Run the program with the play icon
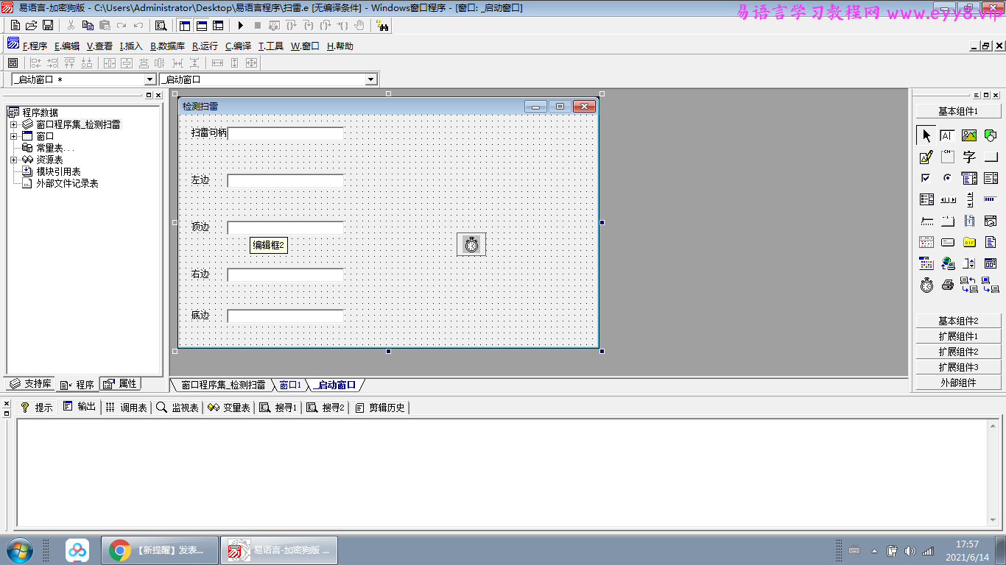The image size is (1006, 565). pos(241,26)
